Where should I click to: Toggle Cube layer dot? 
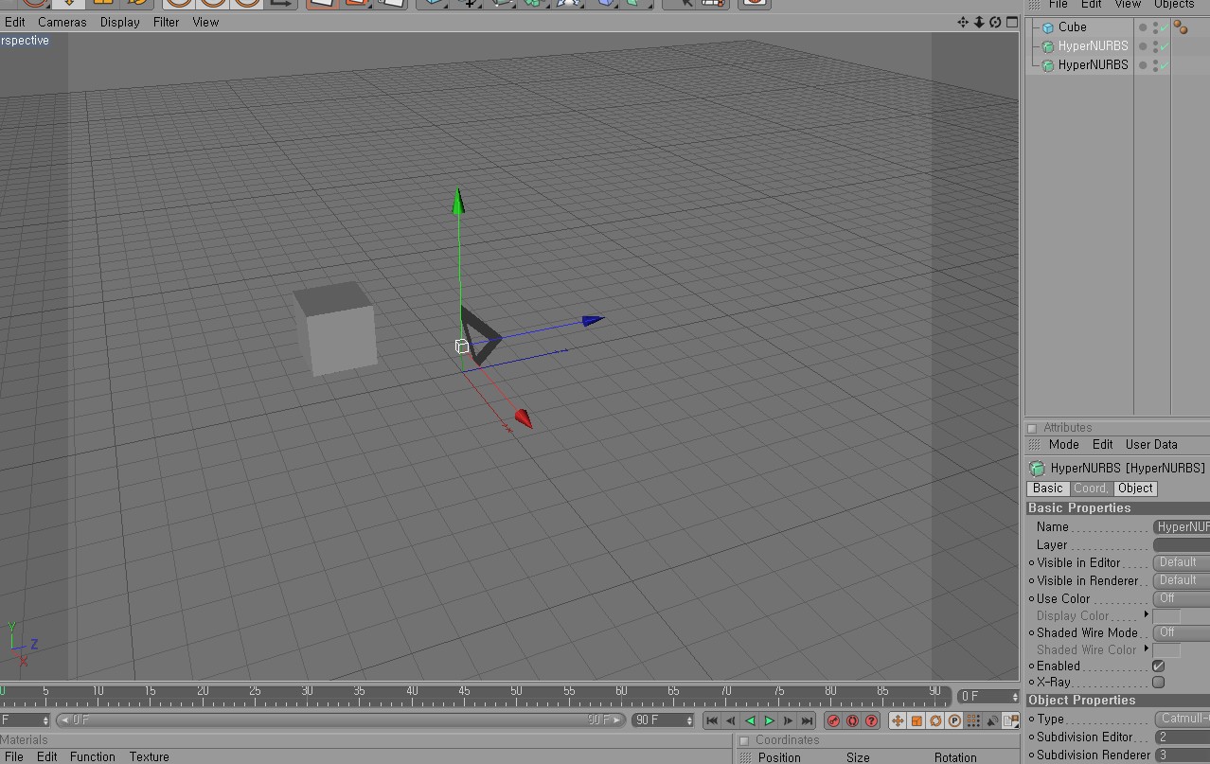pos(1143,27)
